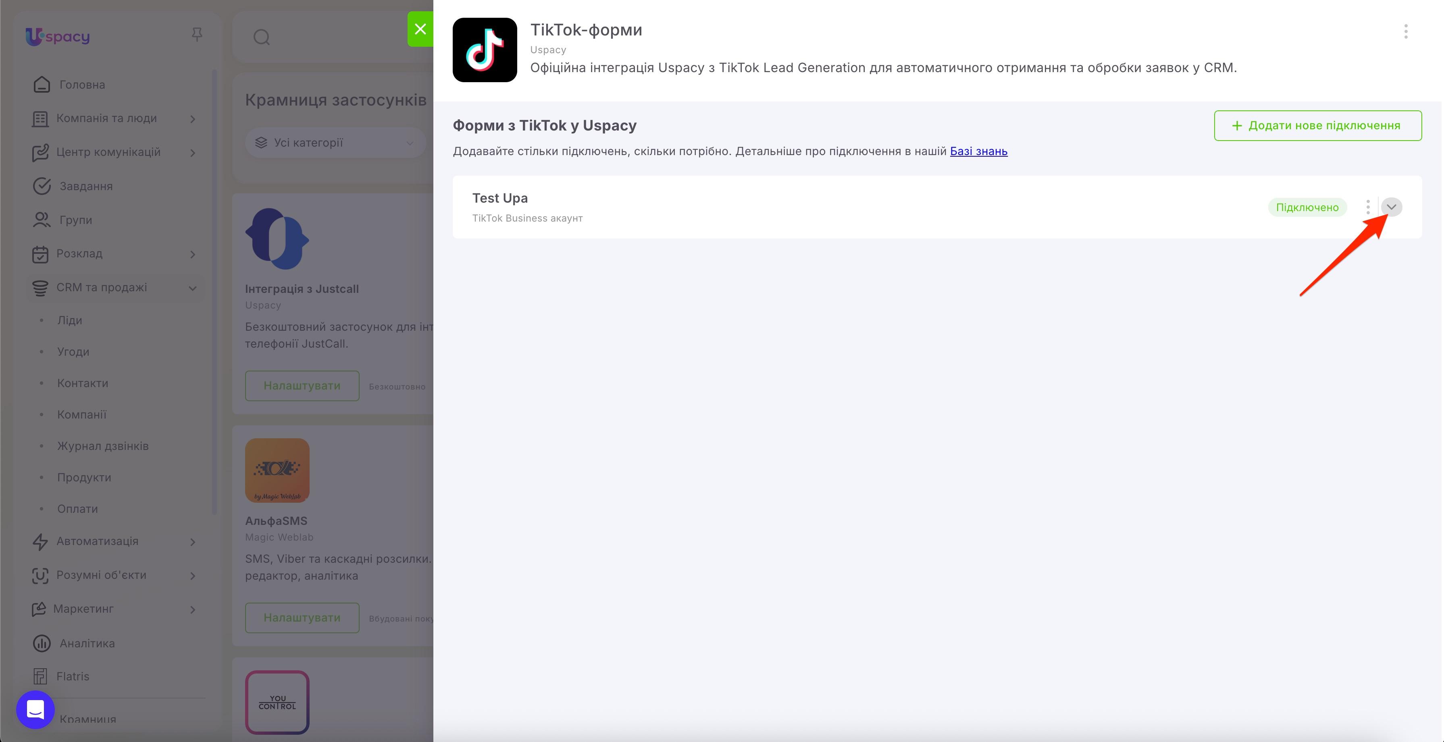Image resolution: width=1444 pixels, height=742 pixels.
Task: Click the YouControl app logo
Action: [x=277, y=702]
